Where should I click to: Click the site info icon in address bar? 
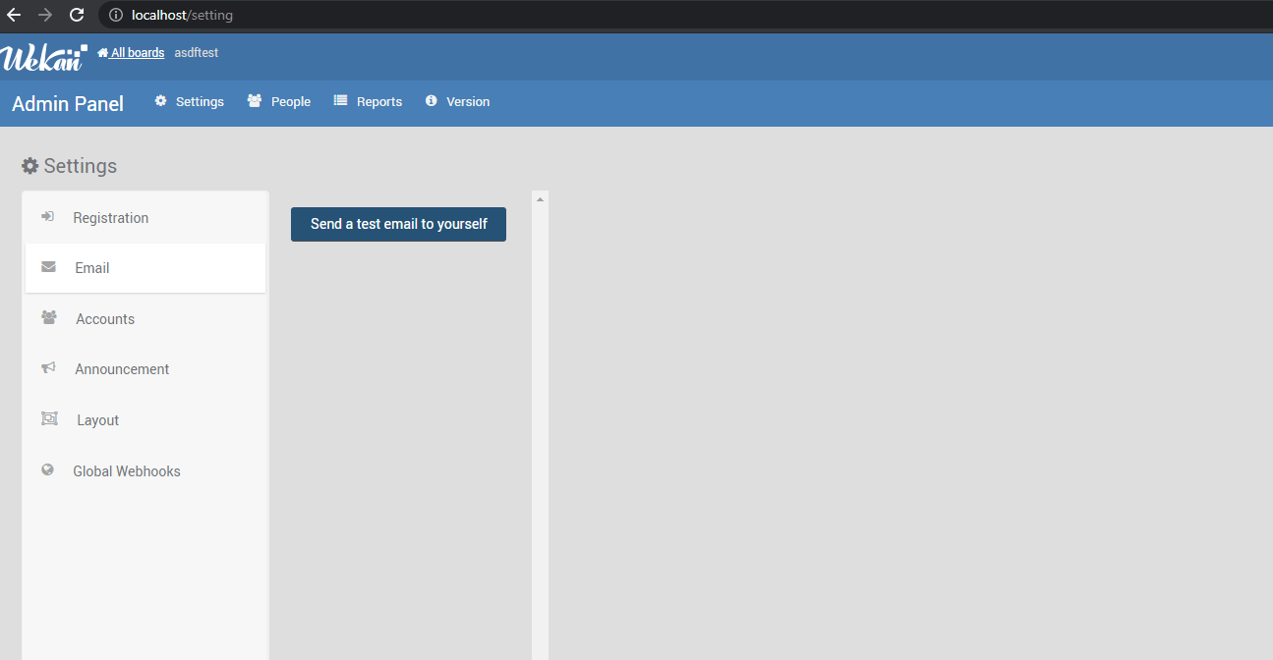(x=116, y=15)
